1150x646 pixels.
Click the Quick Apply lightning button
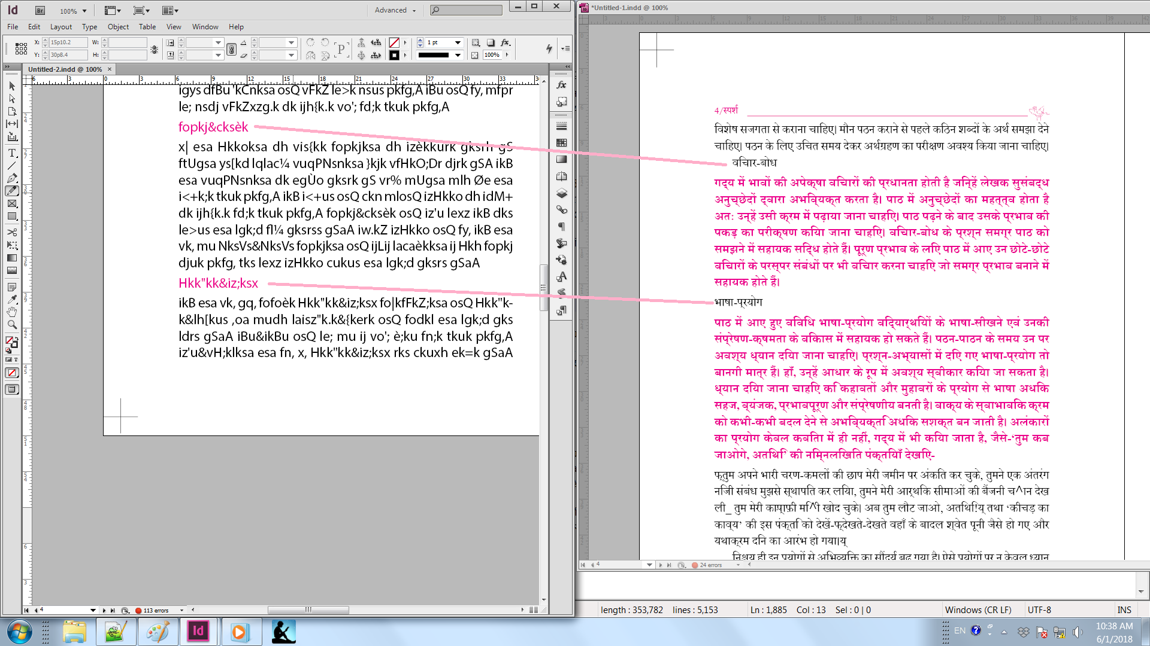click(549, 48)
